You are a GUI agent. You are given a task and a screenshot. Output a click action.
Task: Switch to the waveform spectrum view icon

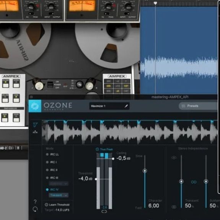coord(35,132)
